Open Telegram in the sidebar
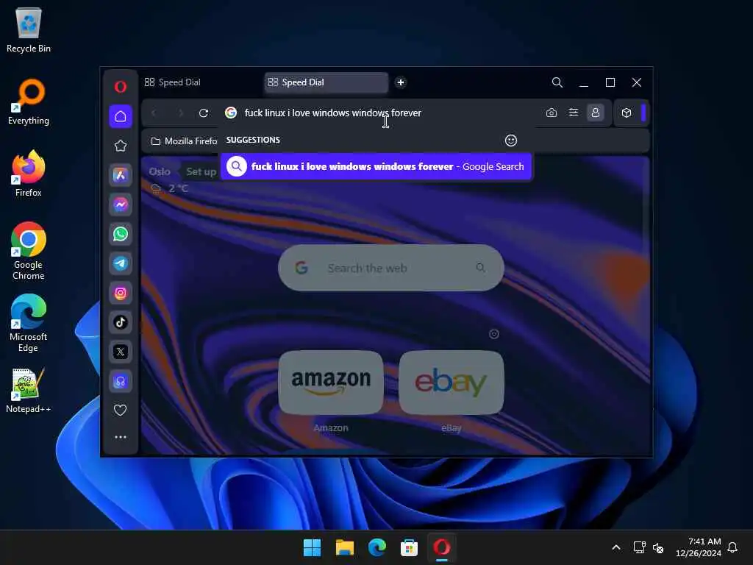 tap(121, 263)
